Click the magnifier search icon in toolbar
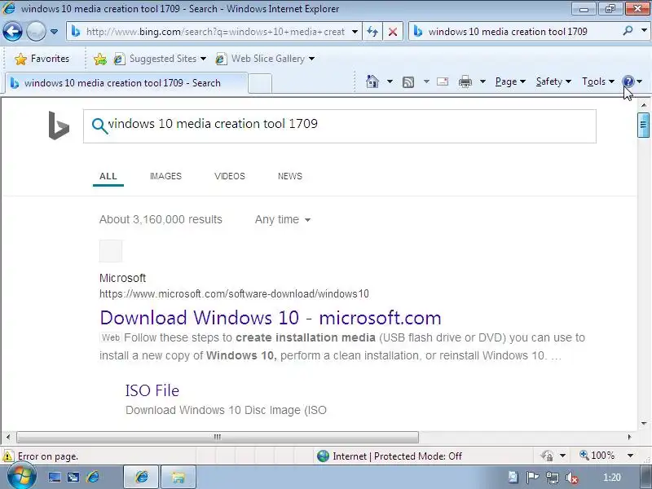This screenshot has height=489, width=652. (x=628, y=31)
